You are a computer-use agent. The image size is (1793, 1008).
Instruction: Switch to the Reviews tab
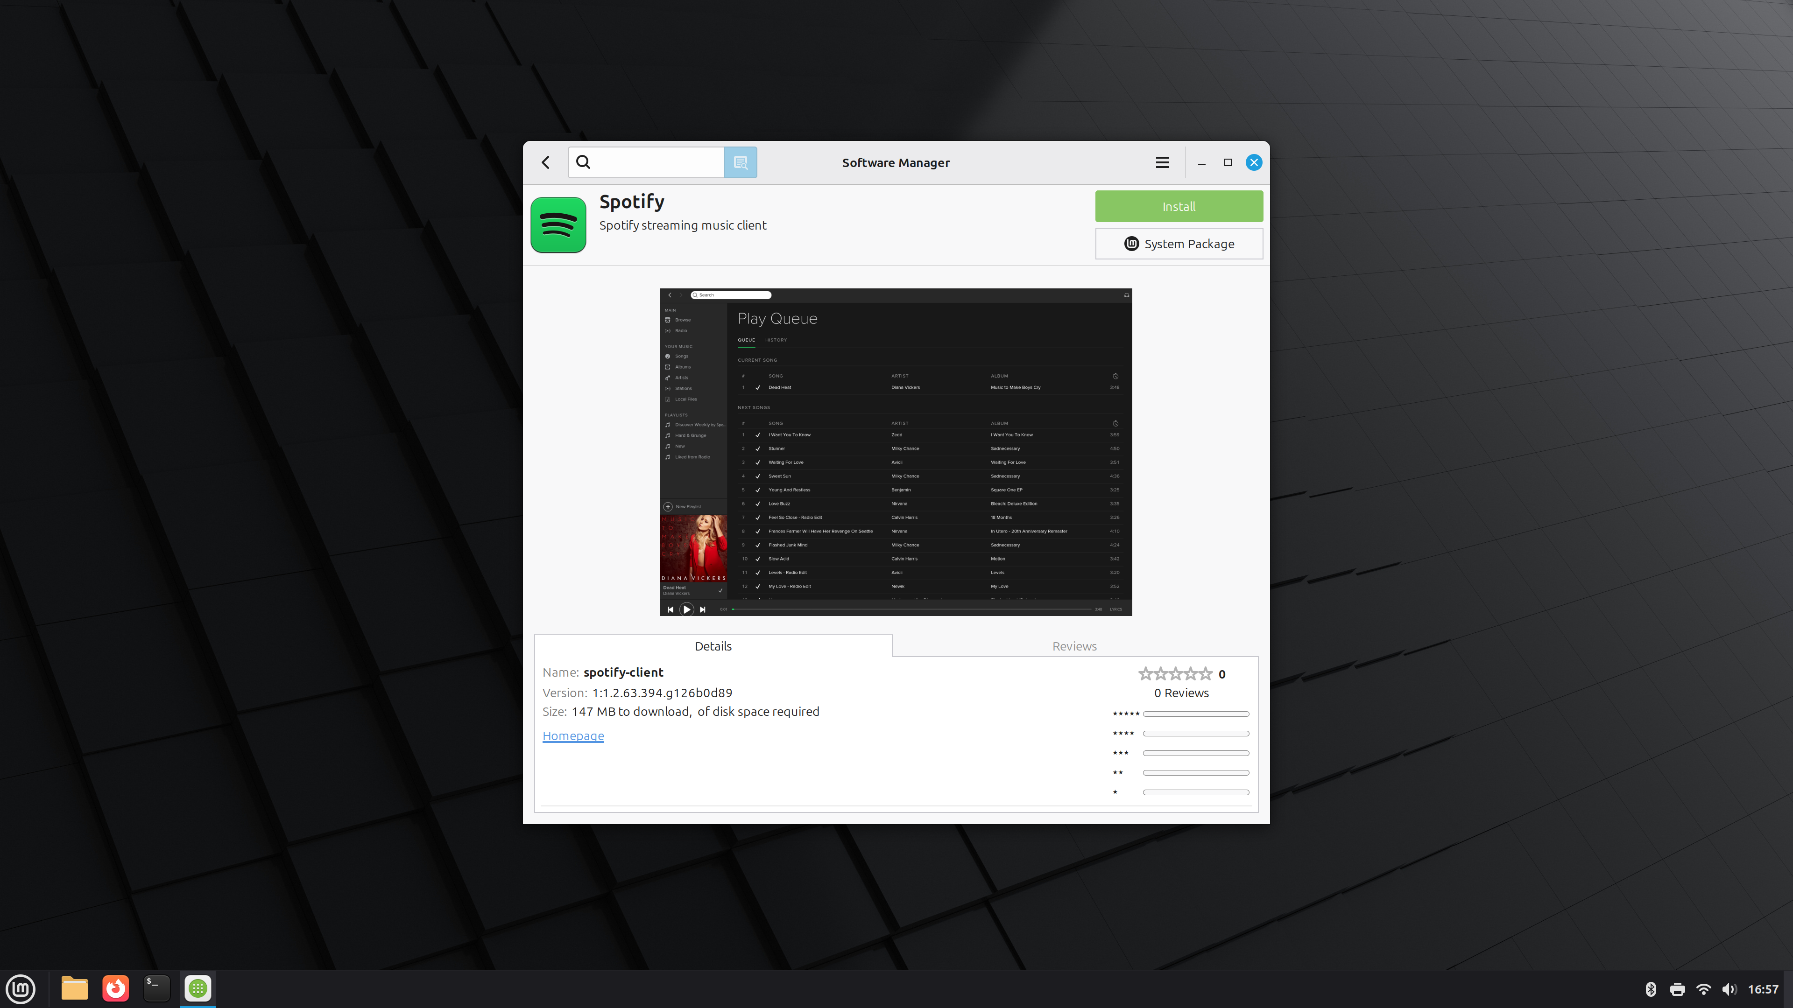tap(1075, 645)
